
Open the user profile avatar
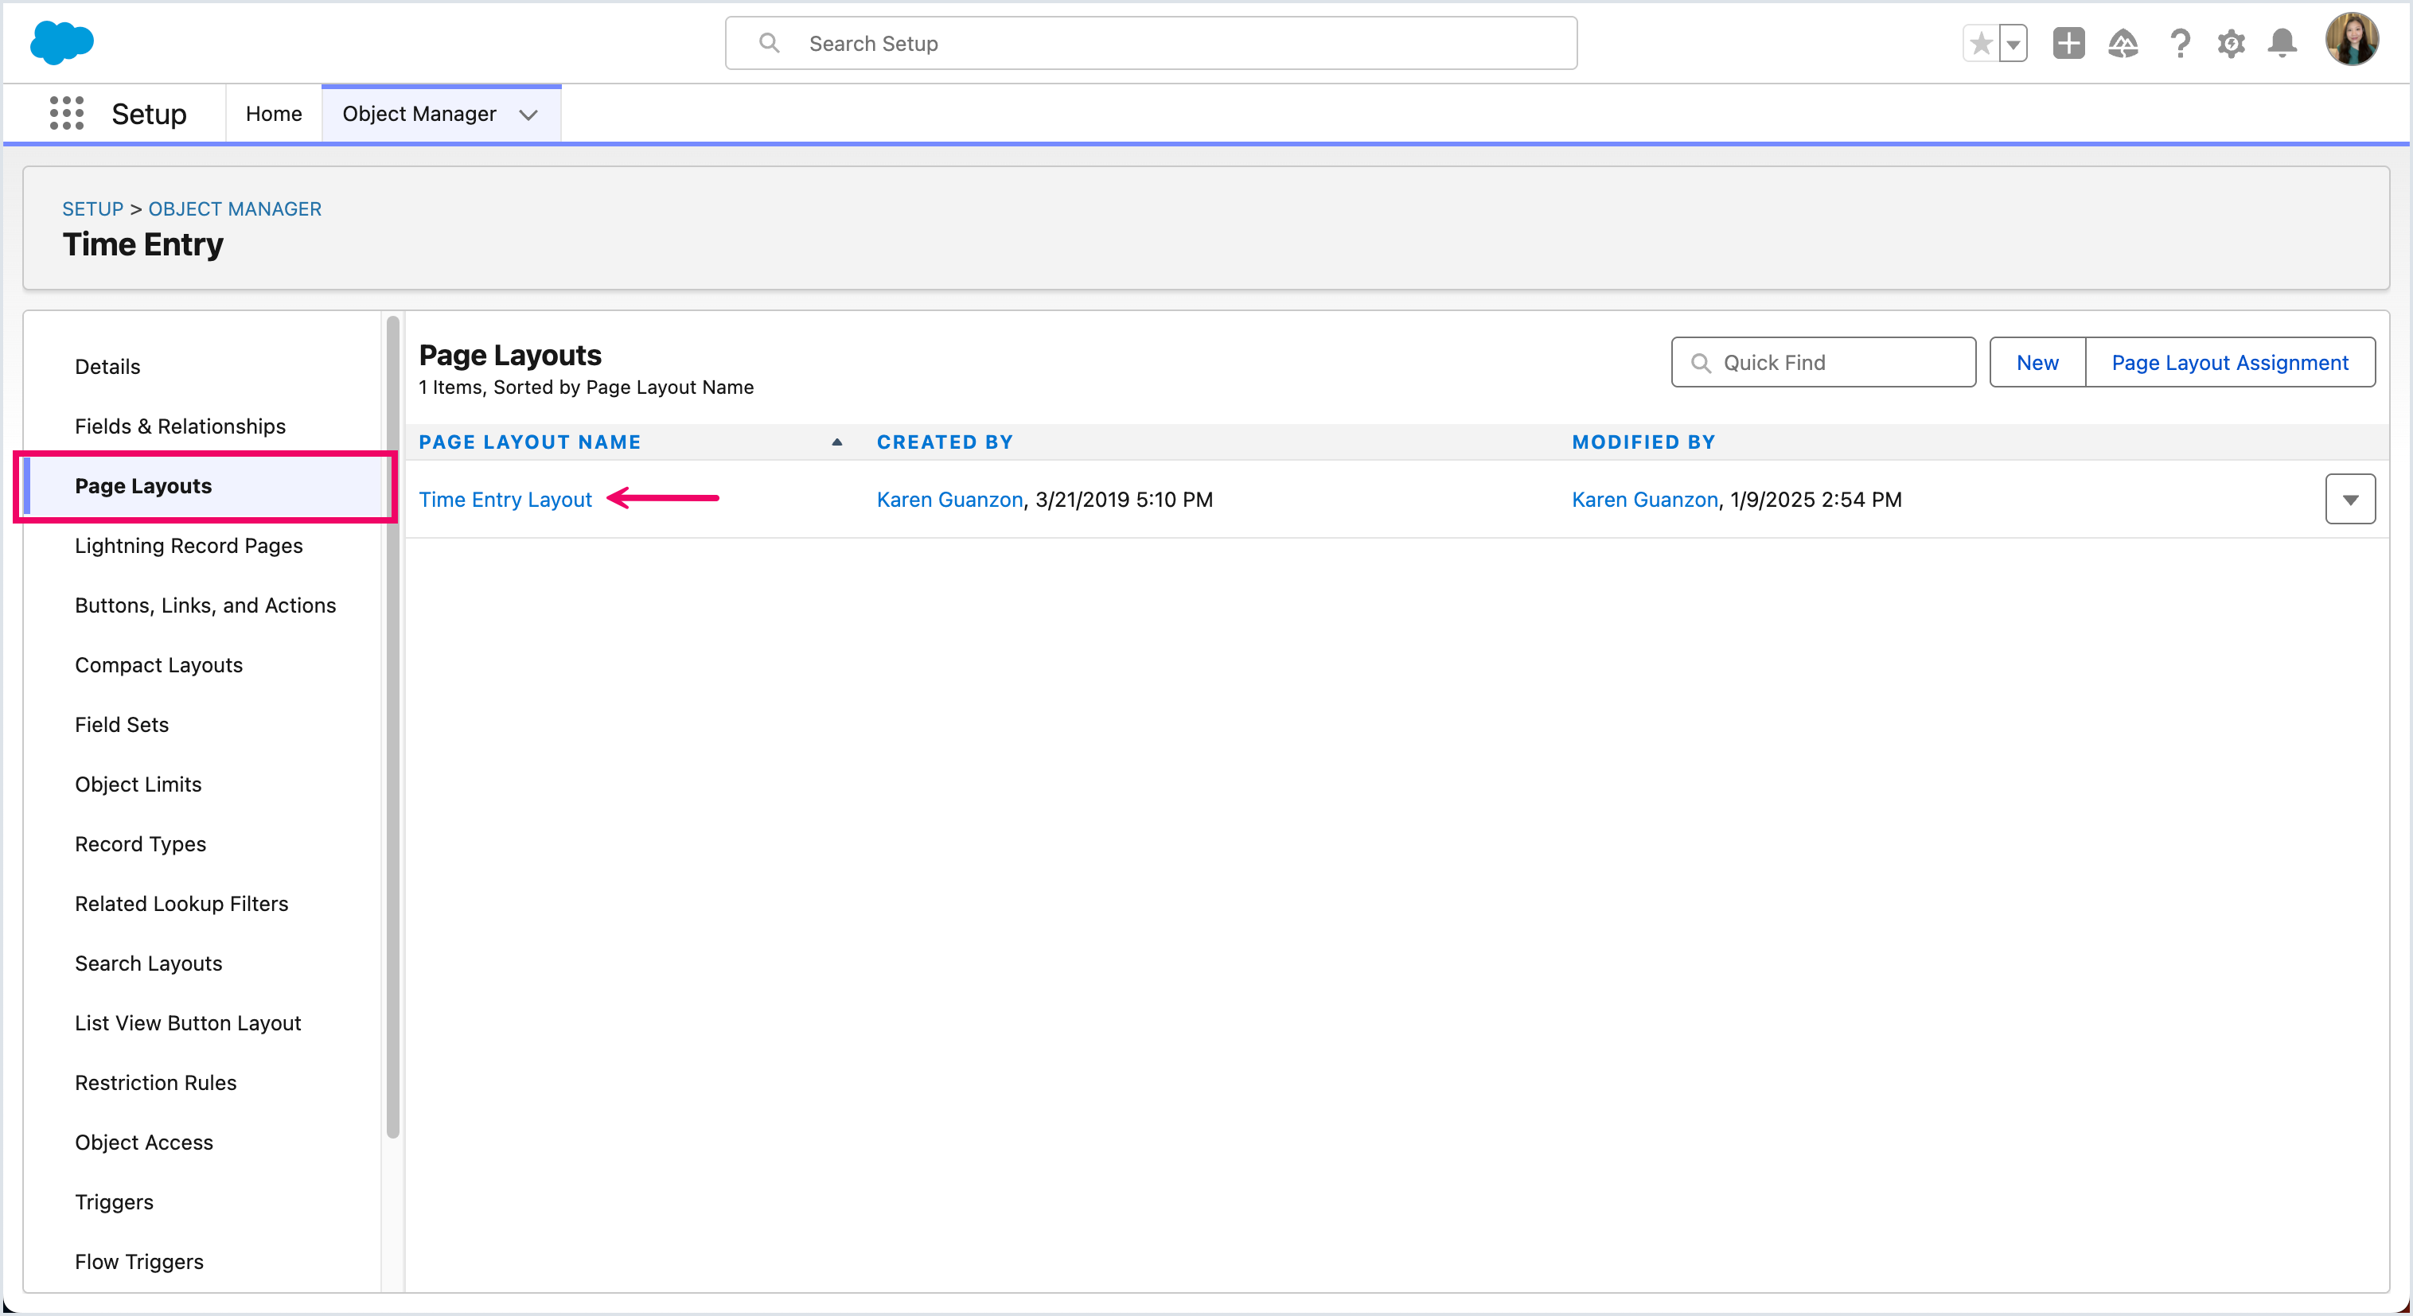(2351, 41)
